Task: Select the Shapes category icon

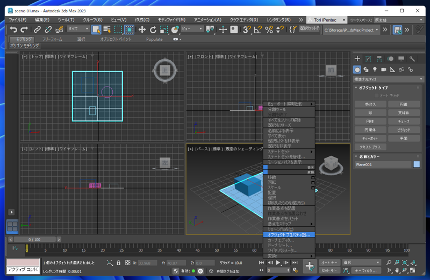Action: coord(366,70)
